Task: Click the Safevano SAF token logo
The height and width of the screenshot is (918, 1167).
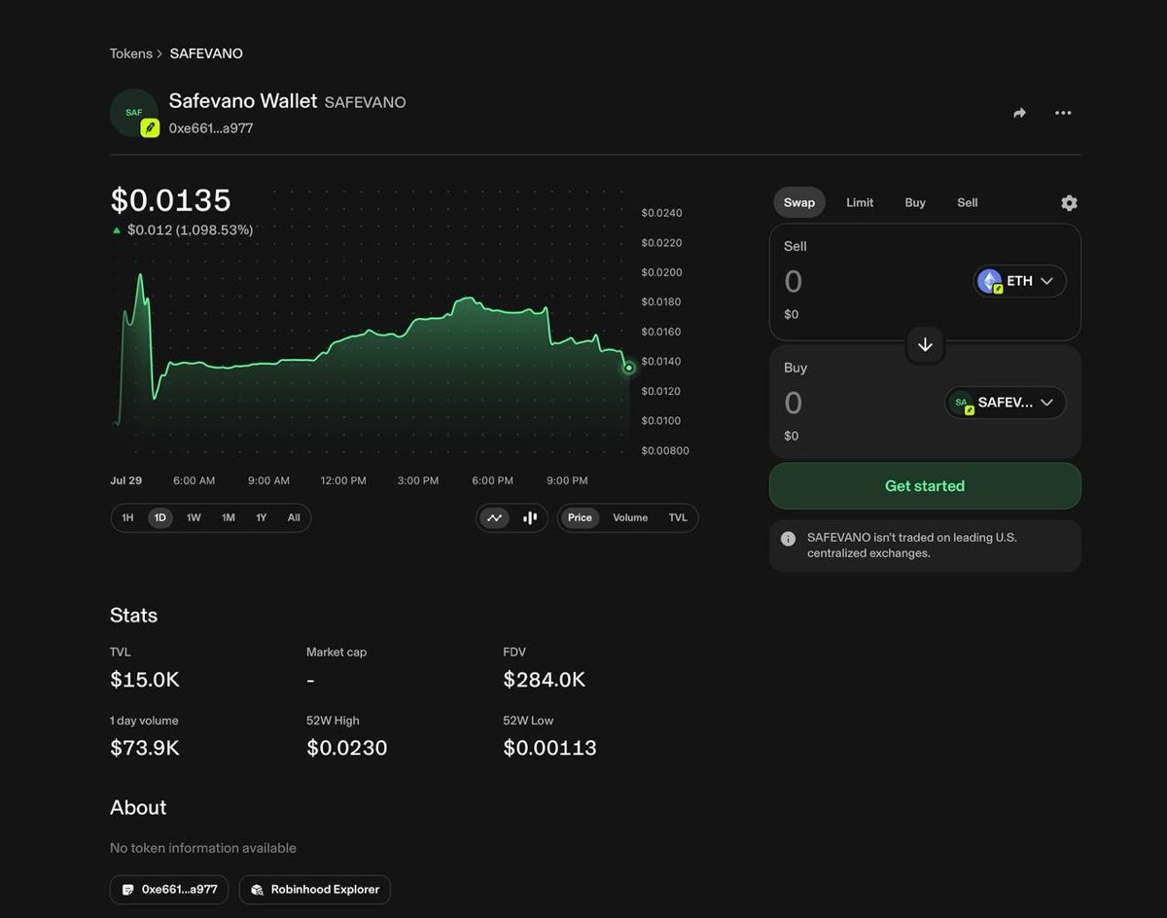Action: click(x=134, y=113)
